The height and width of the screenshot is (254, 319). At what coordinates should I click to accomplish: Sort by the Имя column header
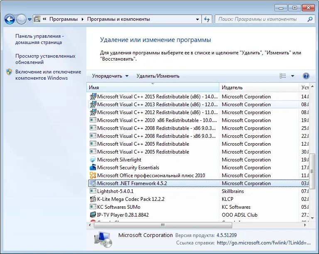coord(153,88)
